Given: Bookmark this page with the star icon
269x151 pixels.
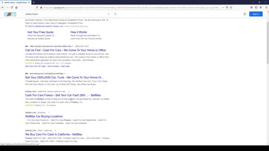Looking at the screenshot, I should (x=231, y=8).
